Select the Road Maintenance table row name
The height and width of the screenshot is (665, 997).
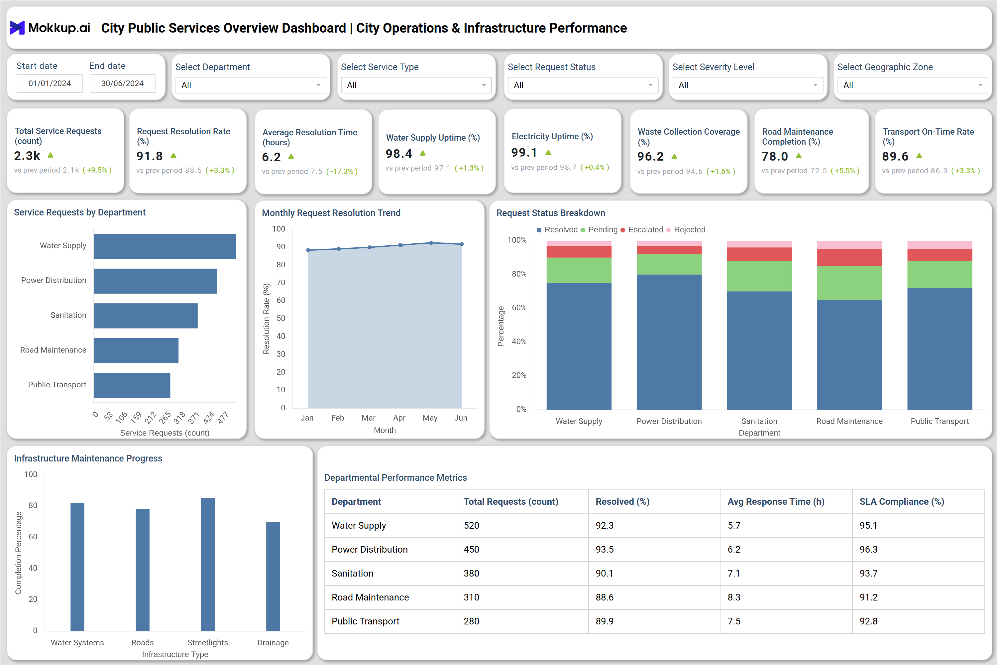coord(370,597)
